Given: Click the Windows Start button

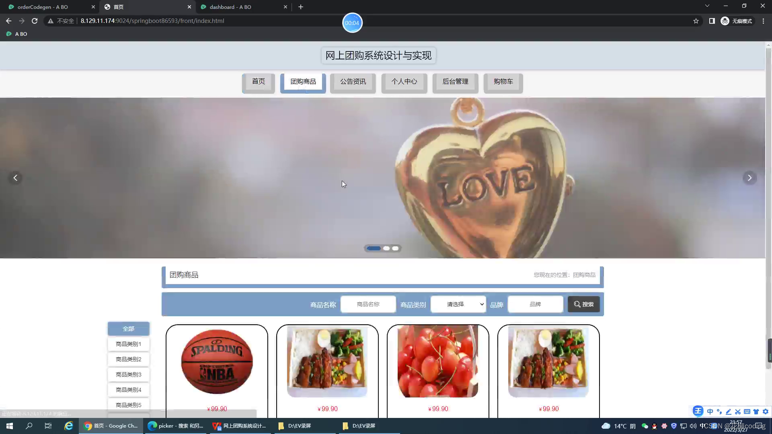Looking at the screenshot, I should click(x=10, y=426).
